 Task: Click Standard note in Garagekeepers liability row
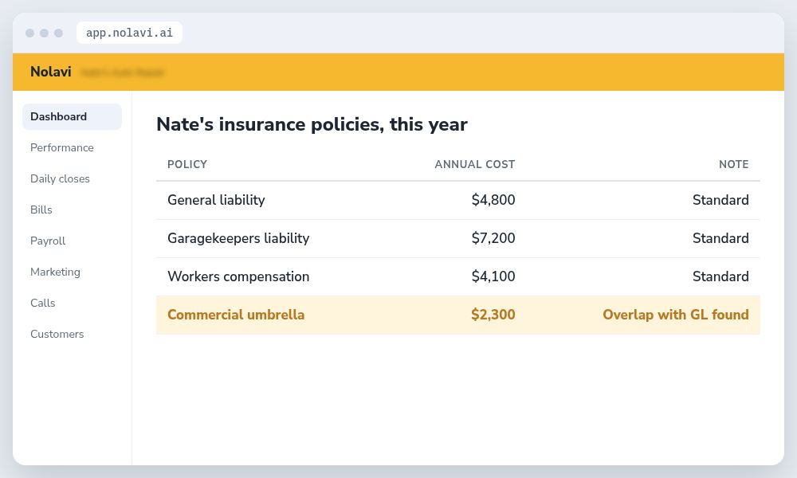pos(720,237)
